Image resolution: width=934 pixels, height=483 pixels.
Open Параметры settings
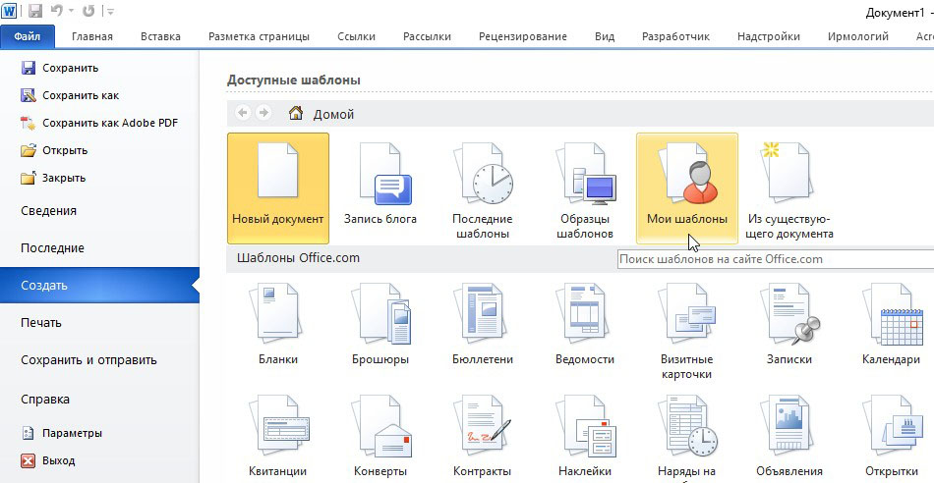click(x=72, y=433)
